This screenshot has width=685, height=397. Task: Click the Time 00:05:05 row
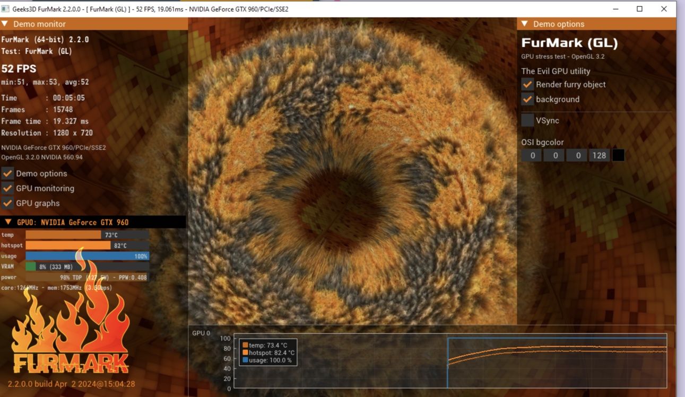[43, 98]
